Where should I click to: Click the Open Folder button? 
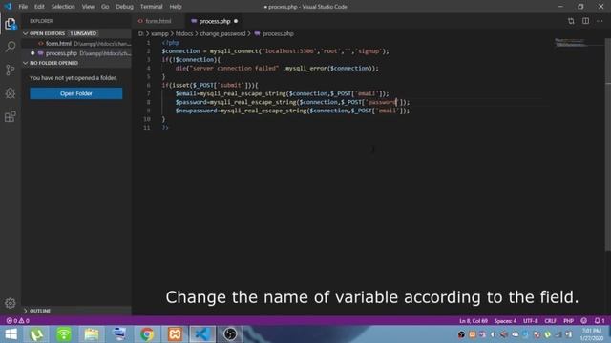pos(76,93)
